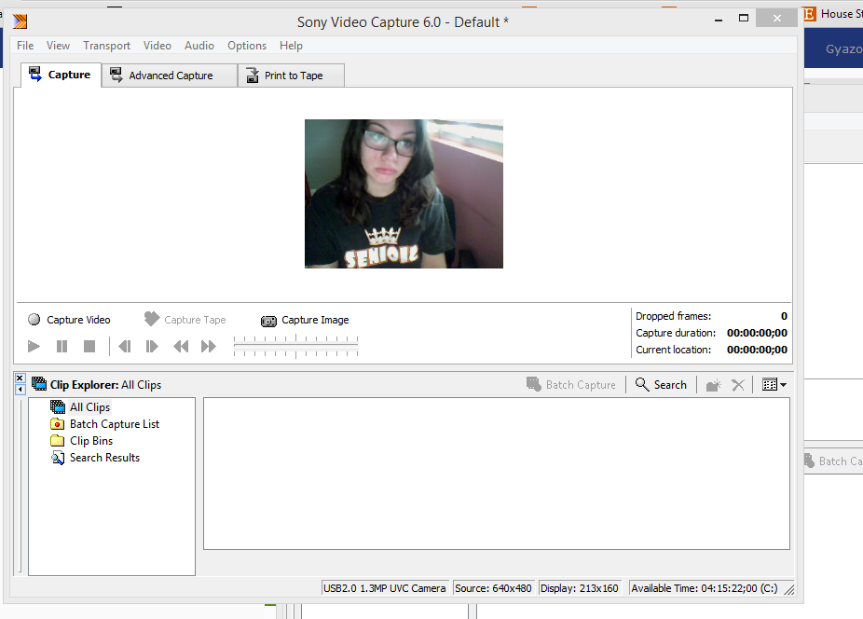The image size is (863, 619).
Task: Open the View menu
Action: pyautogui.click(x=58, y=46)
